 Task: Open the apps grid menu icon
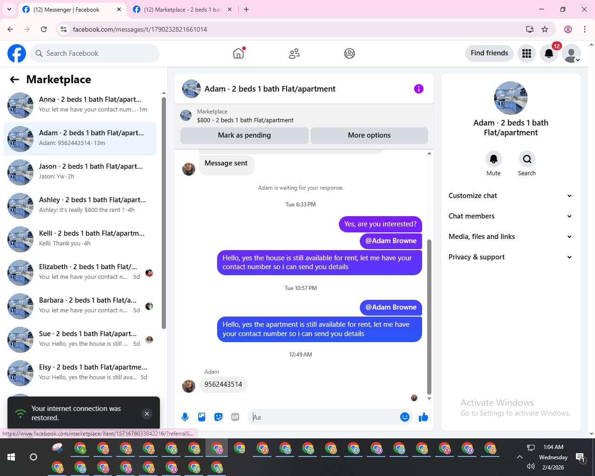tap(527, 53)
